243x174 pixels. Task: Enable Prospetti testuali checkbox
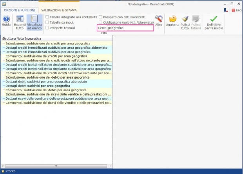click(47, 28)
